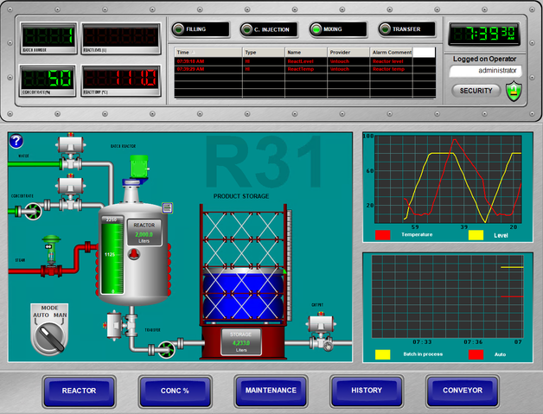Viewport: 543px width, 414px height.
Task: Click the green security shield icon
Action: coord(513,90)
